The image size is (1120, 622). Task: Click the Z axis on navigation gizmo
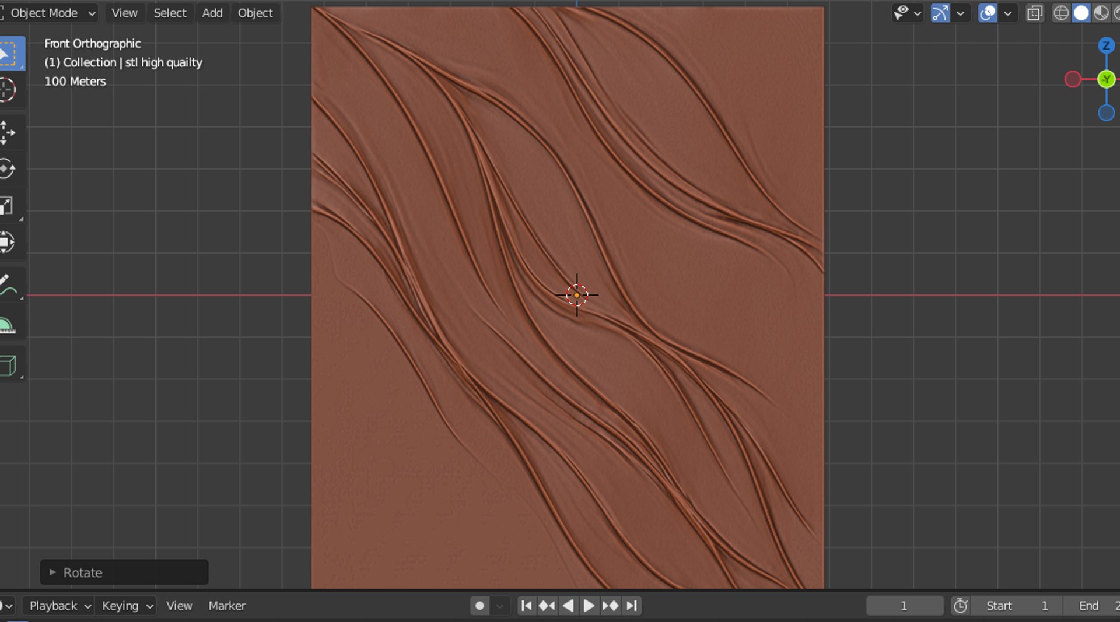click(1106, 45)
